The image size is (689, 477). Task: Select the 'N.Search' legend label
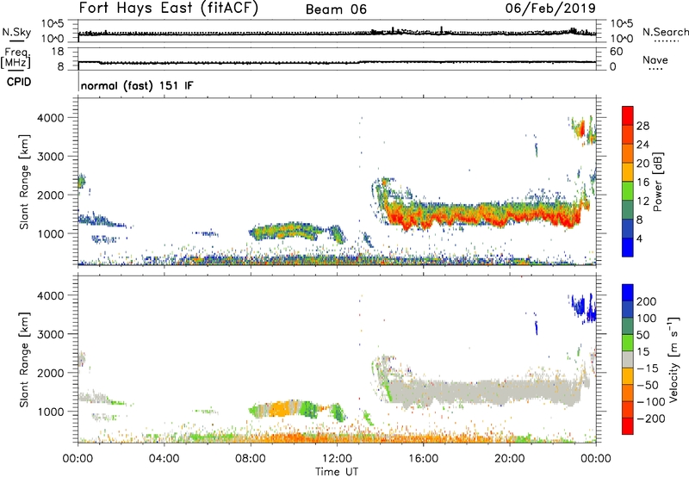point(666,32)
